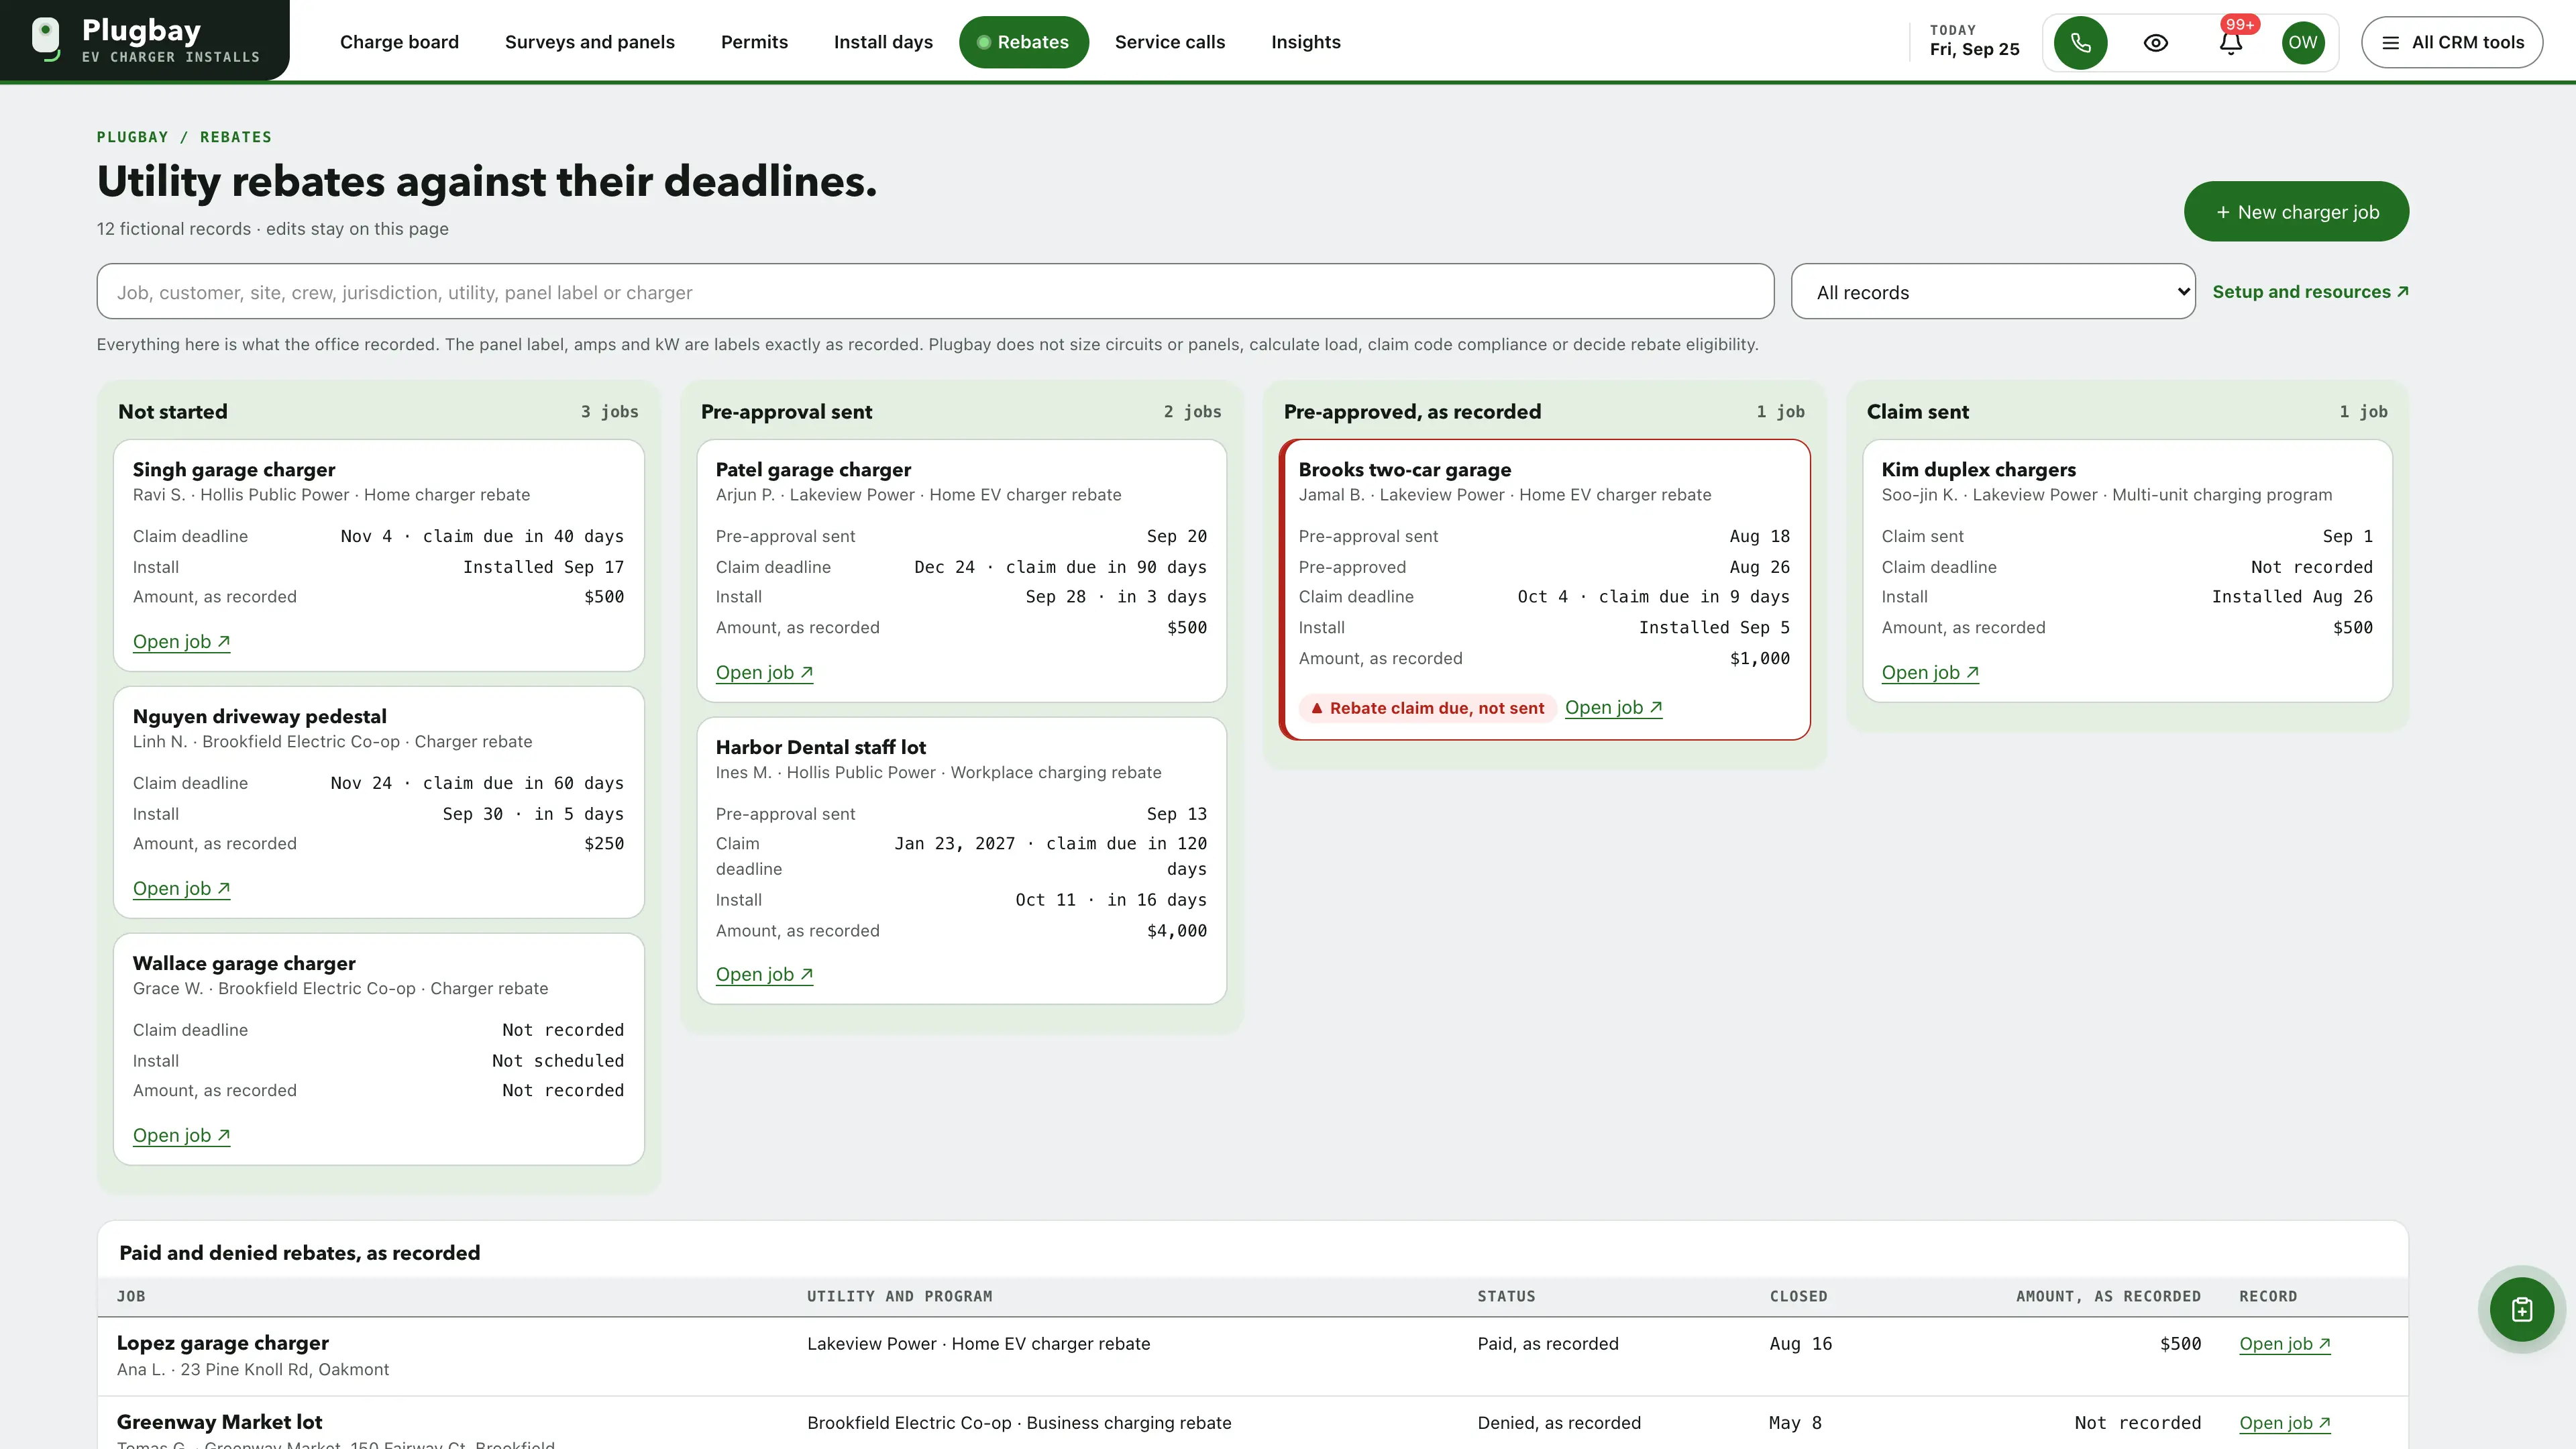Select the Rebates tab
The height and width of the screenshot is (1449, 2576).
(x=1023, y=42)
